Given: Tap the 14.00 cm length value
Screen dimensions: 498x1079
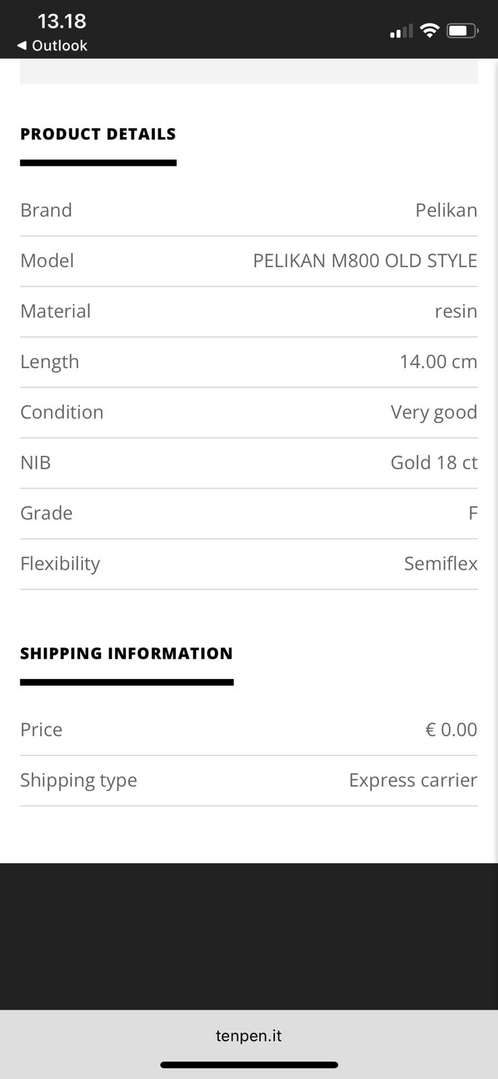Looking at the screenshot, I should tap(438, 361).
